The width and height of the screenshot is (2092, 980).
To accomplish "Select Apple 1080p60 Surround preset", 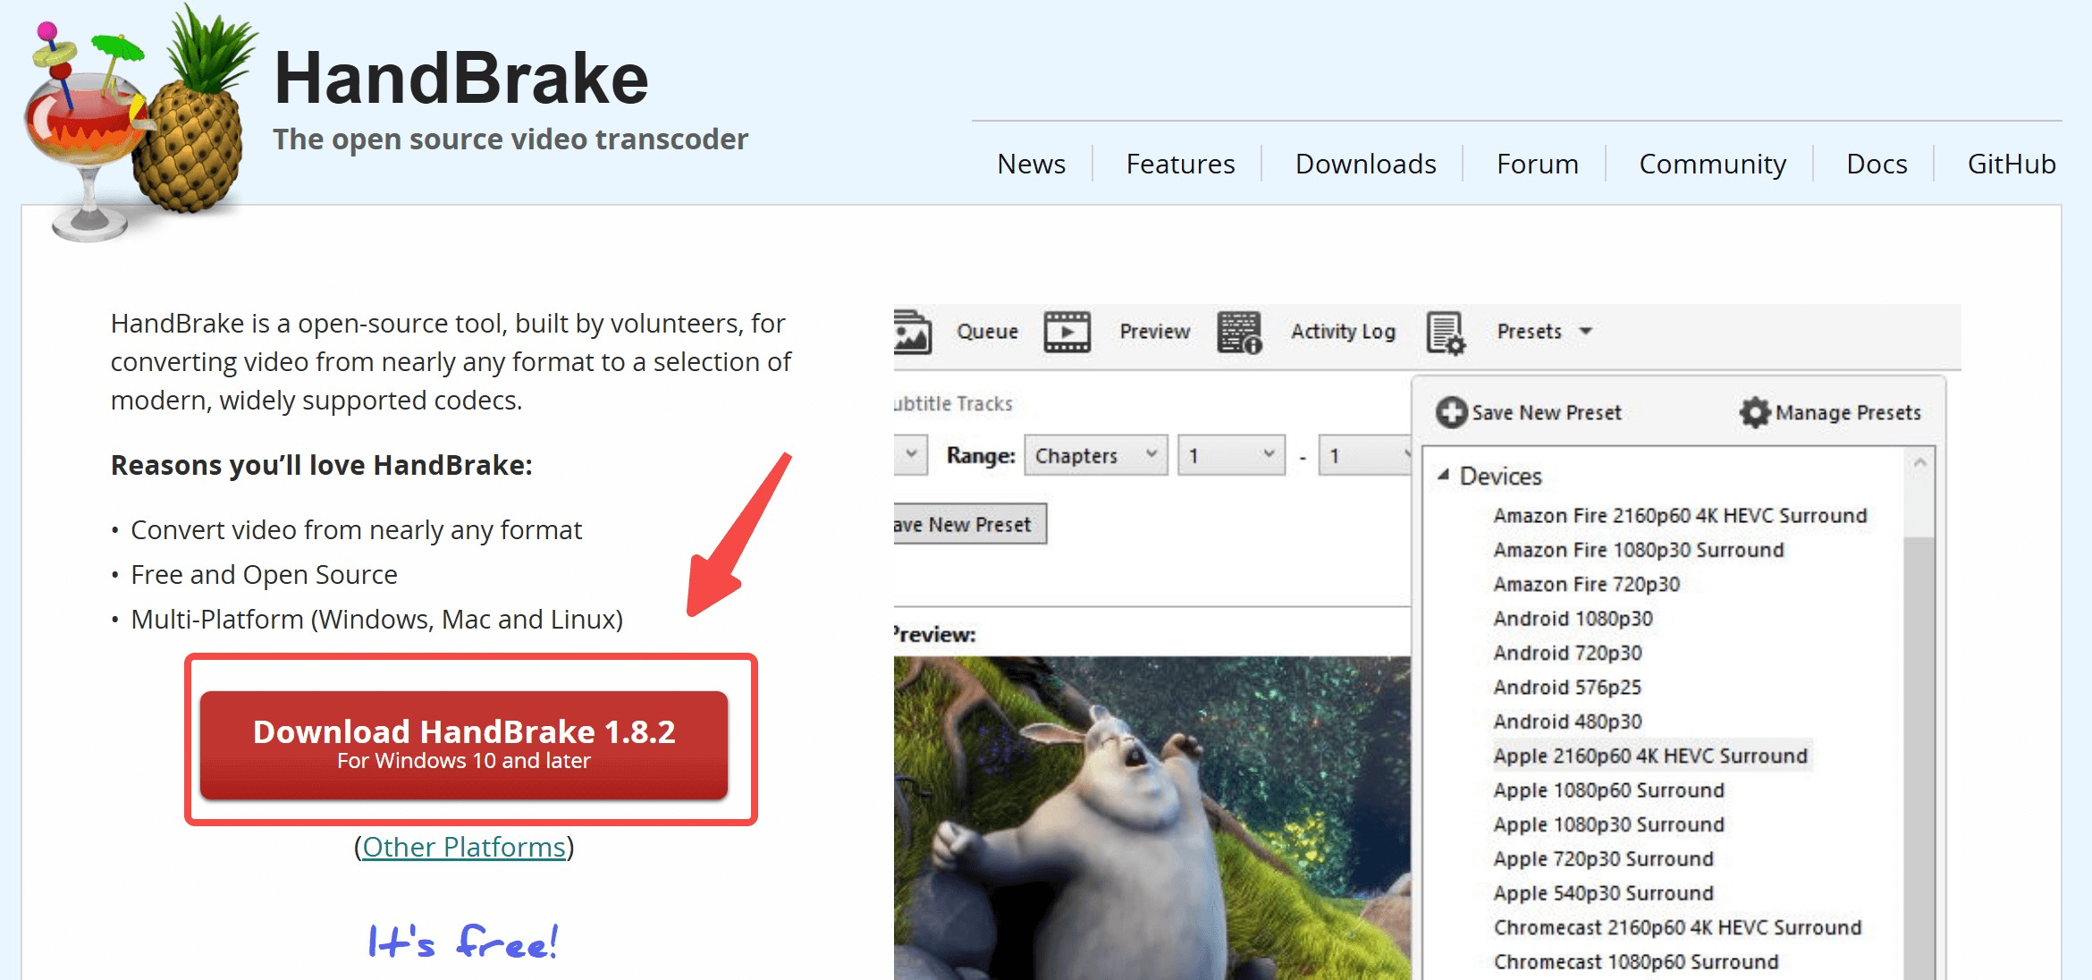I will [1608, 790].
